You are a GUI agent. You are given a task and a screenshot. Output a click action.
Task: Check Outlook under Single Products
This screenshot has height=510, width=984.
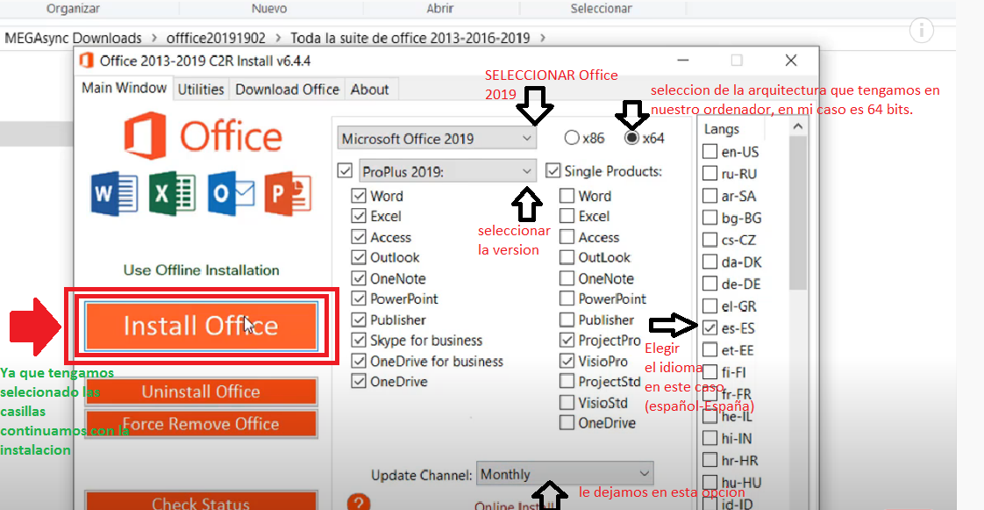tap(567, 257)
